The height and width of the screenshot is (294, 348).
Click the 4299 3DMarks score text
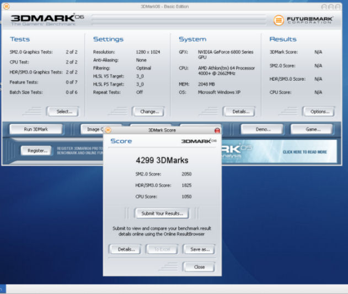[162, 160]
